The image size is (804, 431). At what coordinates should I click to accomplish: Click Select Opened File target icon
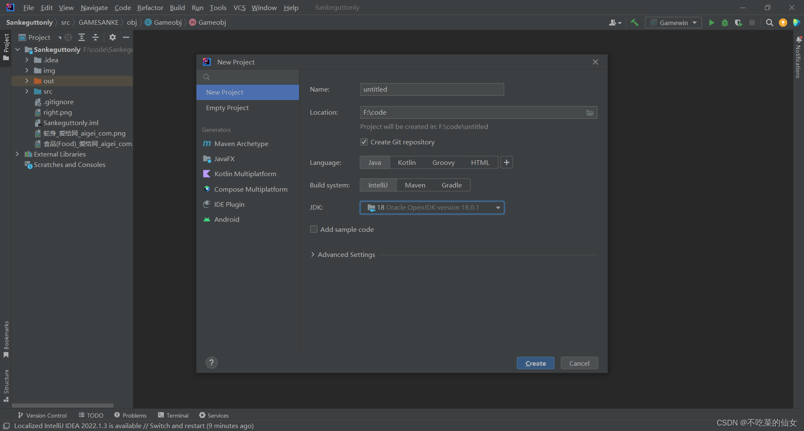[68, 37]
